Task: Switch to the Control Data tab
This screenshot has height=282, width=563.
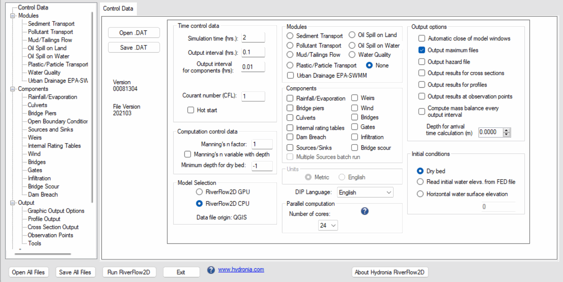Action: coord(118,8)
